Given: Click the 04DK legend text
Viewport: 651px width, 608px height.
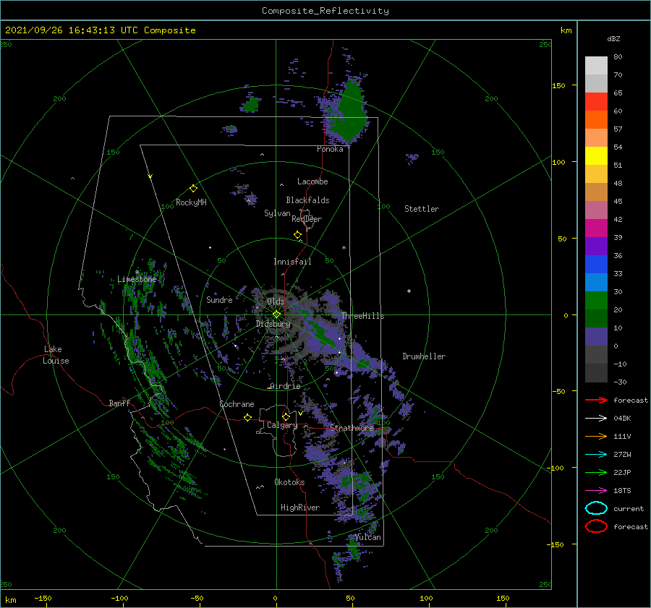Looking at the screenshot, I should [x=622, y=418].
